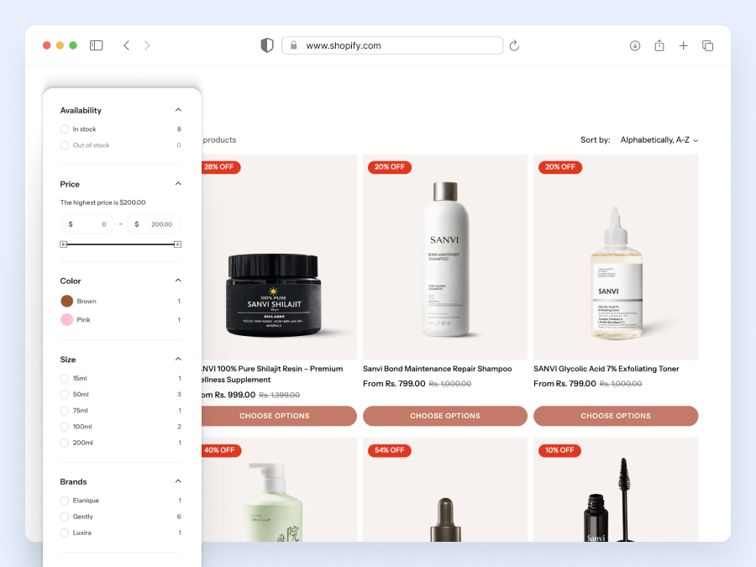Click the back navigation arrow
Viewport: 756px width, 567px height.
point(126,45)
